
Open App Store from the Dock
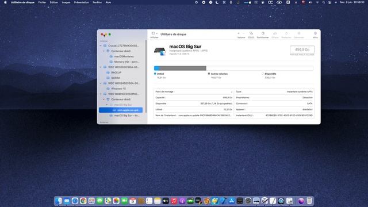232,201
